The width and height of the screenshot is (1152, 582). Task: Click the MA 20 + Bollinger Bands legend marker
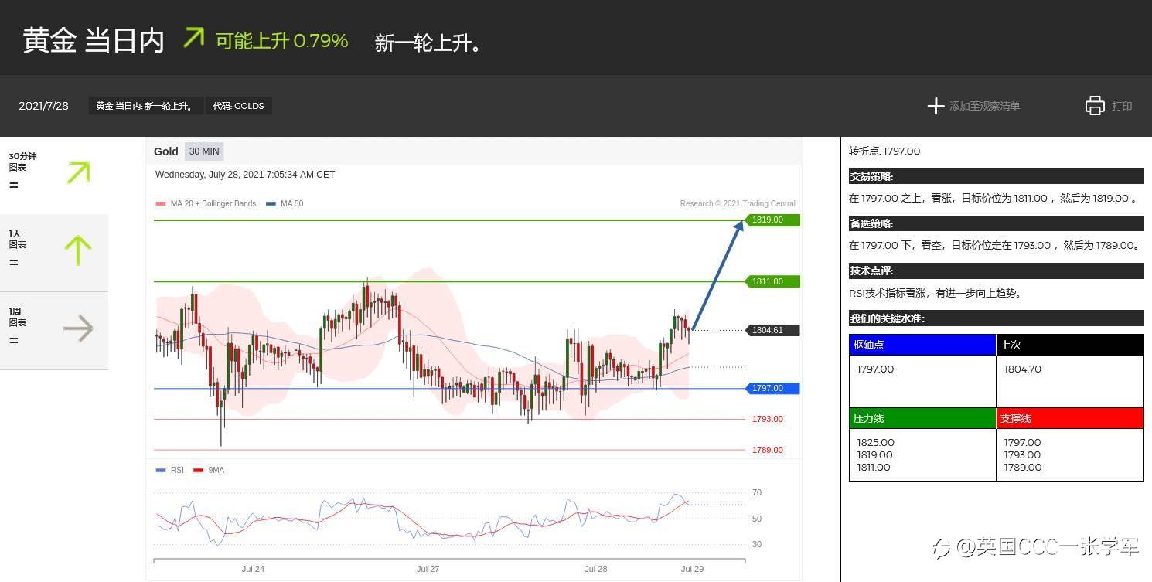coord(161,204)
